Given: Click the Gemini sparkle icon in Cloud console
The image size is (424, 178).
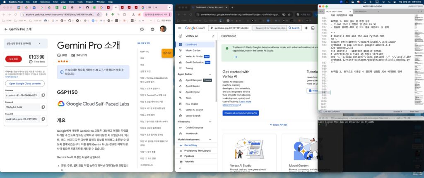Looking at the screenshot, I should tap(306, 28).
